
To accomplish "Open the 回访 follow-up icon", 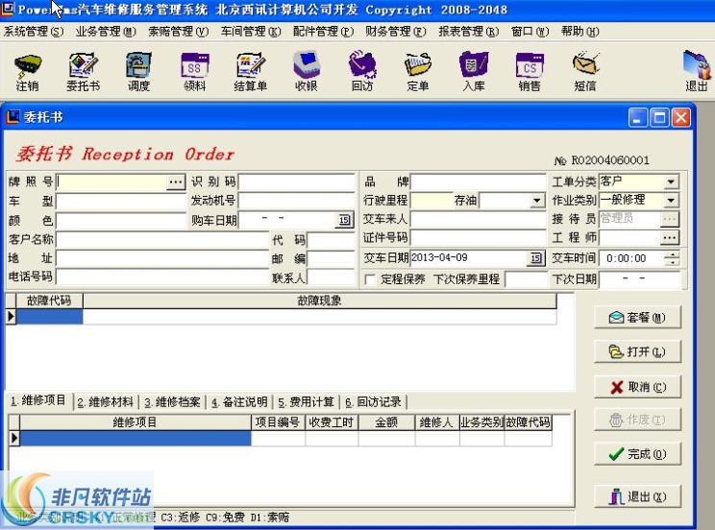I will pyautogui.click(x=362, y=72).
